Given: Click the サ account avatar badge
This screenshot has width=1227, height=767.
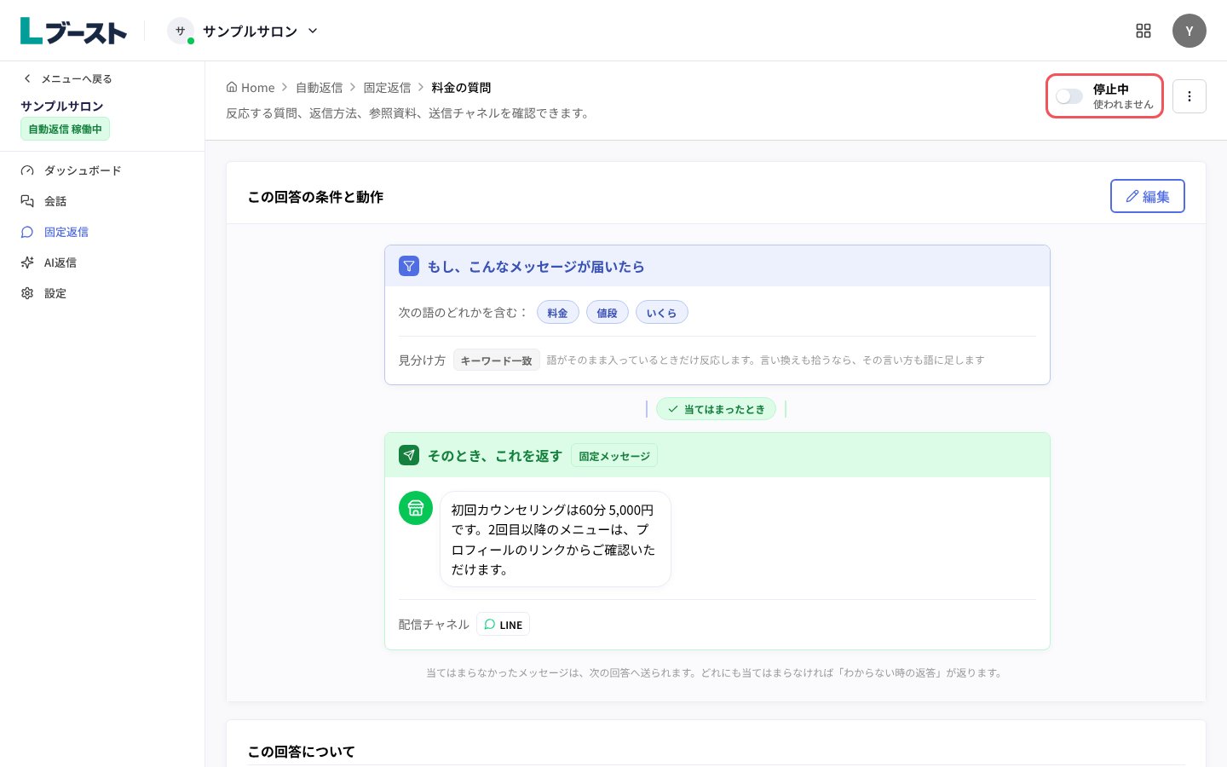Looking at the screenshot, I should click(x=180, y=31).
